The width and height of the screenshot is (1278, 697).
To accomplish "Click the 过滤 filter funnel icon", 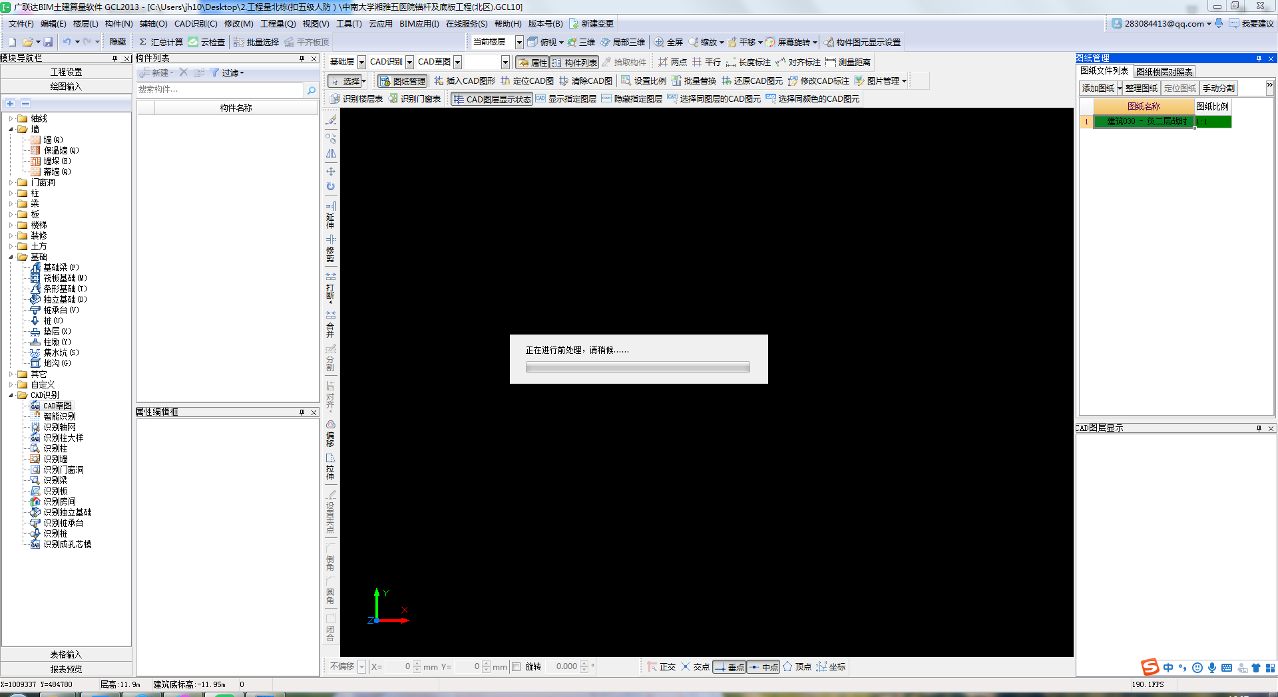I will click(x=214, y=72).
